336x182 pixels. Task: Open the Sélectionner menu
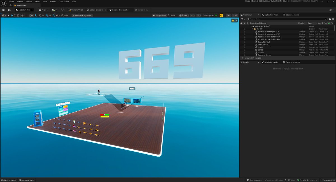[x=64, y=1]
